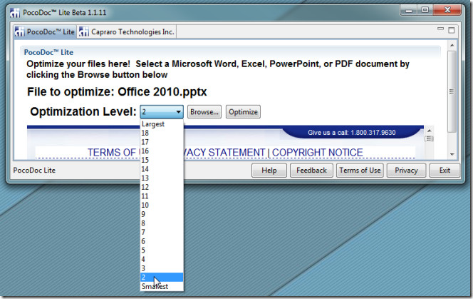Choose optimization level 10
The width and height of the screenshot is (473, 299).
(162, 206)
